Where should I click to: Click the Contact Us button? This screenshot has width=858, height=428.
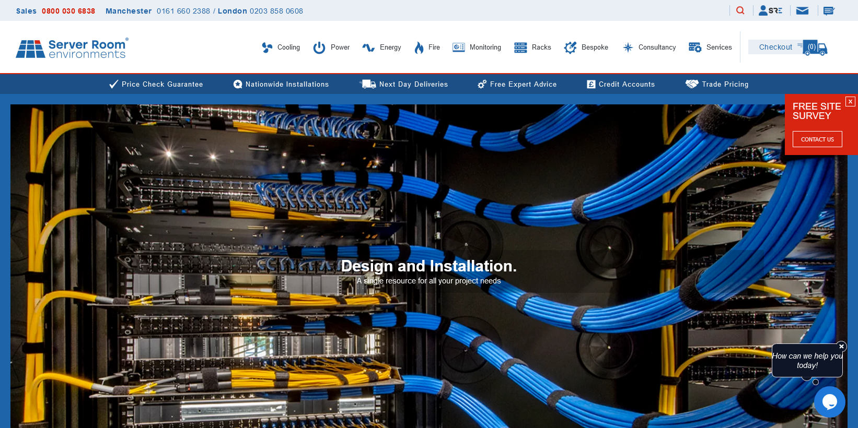(x=817, y=139)
